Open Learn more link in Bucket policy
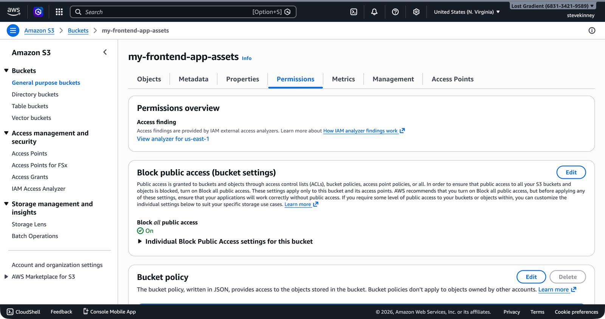 [x=554, y=289]
